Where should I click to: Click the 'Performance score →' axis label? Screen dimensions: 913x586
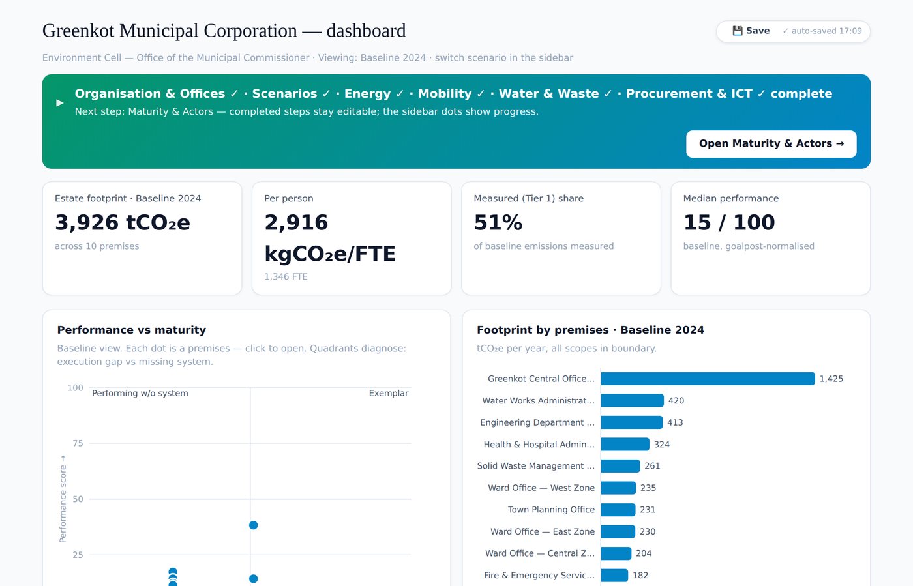click(x=63, y=499)
